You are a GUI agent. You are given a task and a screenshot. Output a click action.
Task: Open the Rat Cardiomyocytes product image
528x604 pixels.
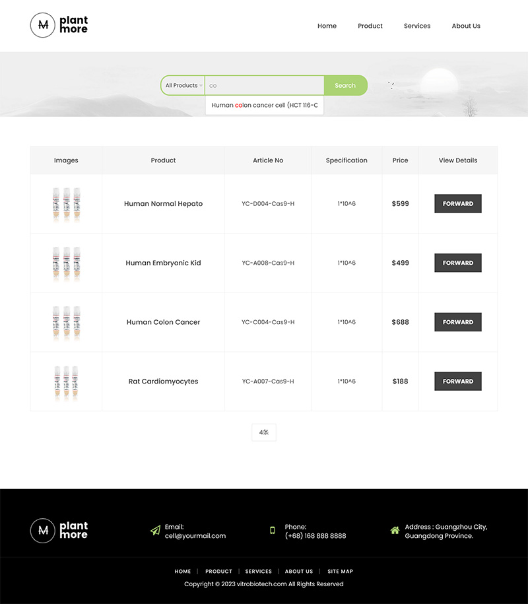point(66,382)
